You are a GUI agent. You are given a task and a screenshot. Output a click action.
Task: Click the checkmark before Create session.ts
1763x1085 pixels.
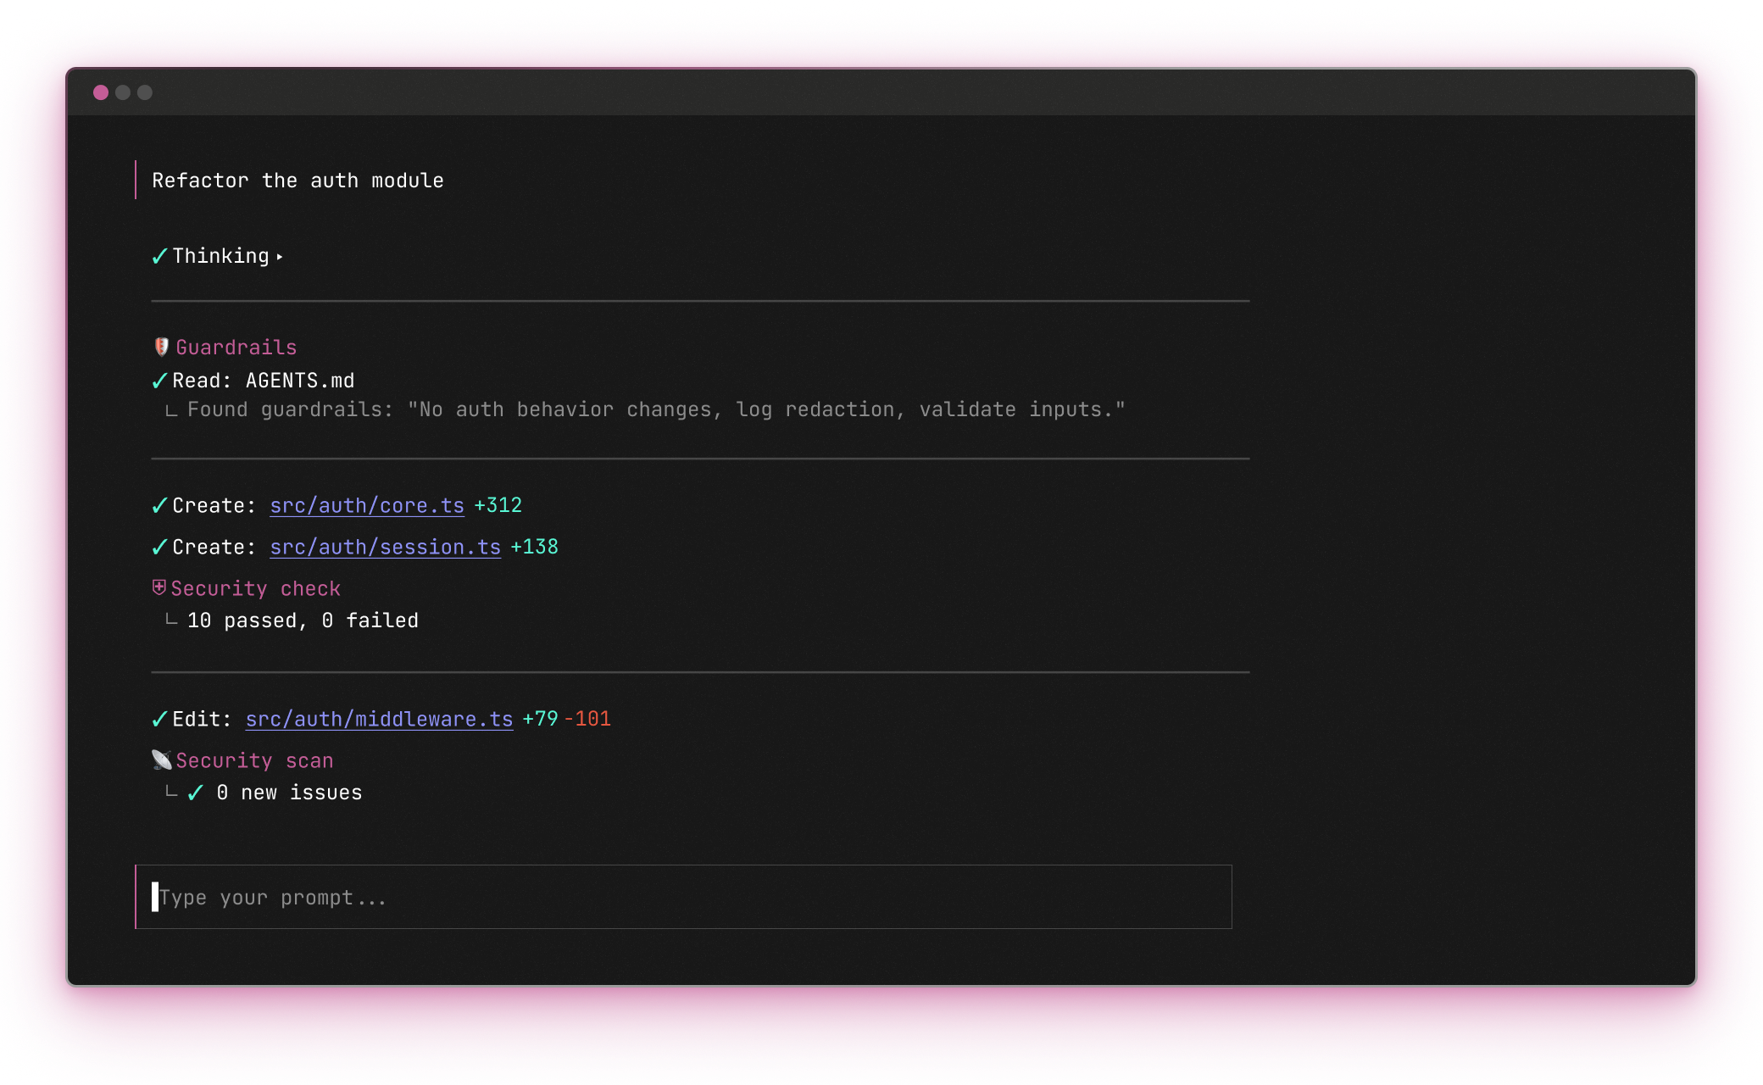159,547
